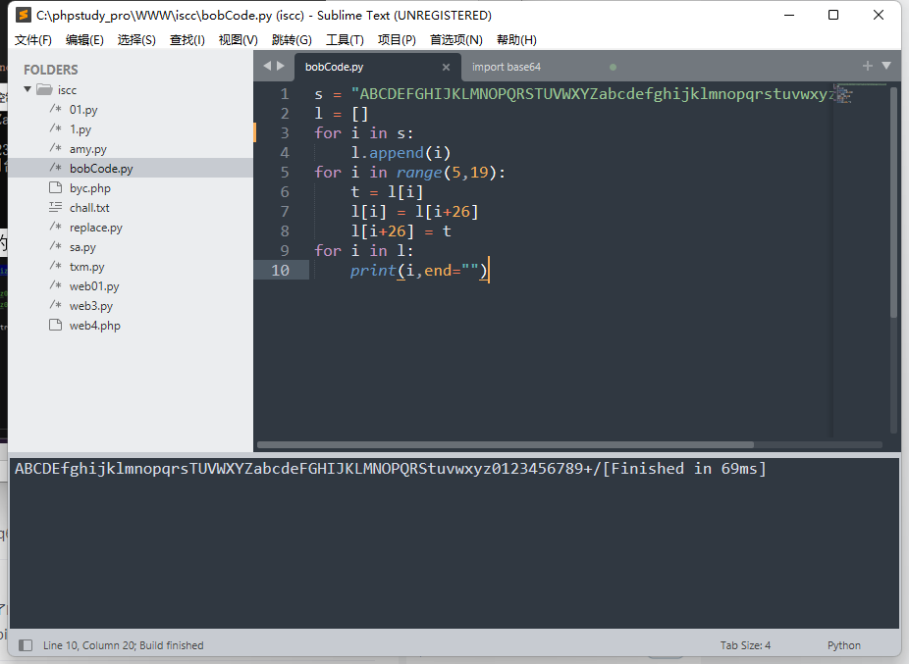Close the bobCode.py tab
The width and height of the screenshot is (909, 664).
[446, 68]
